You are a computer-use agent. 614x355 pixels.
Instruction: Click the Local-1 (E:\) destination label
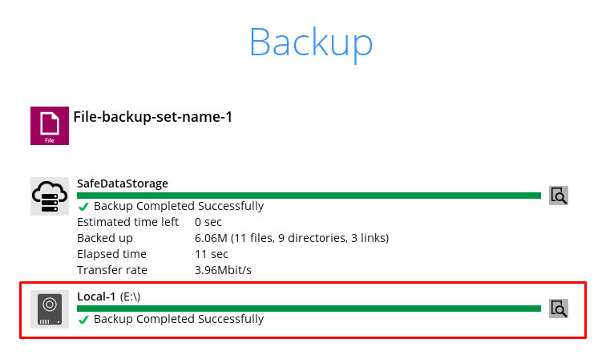pyautogui.click(x=109, y=297)
